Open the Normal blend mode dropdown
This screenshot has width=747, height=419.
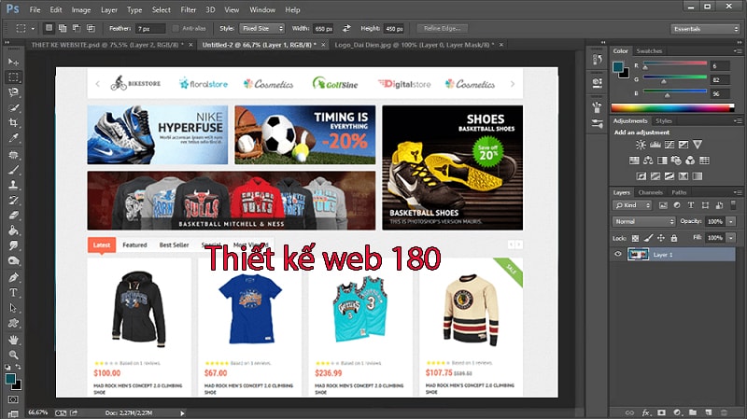click(643, 221)
